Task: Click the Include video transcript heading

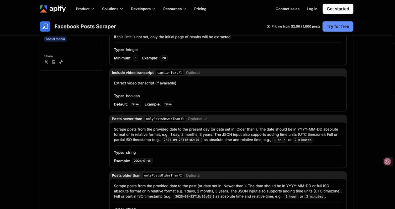Action: [x=133, y=73]
